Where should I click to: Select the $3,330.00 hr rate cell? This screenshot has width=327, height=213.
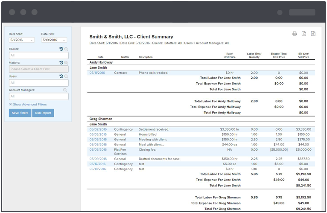[x=229, y=129]
